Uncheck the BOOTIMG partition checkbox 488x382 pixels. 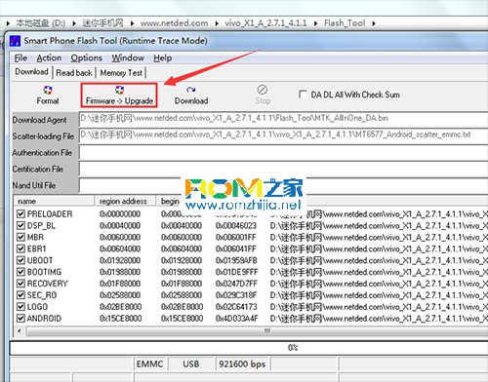pyautogui.click(x=20, y=272)
